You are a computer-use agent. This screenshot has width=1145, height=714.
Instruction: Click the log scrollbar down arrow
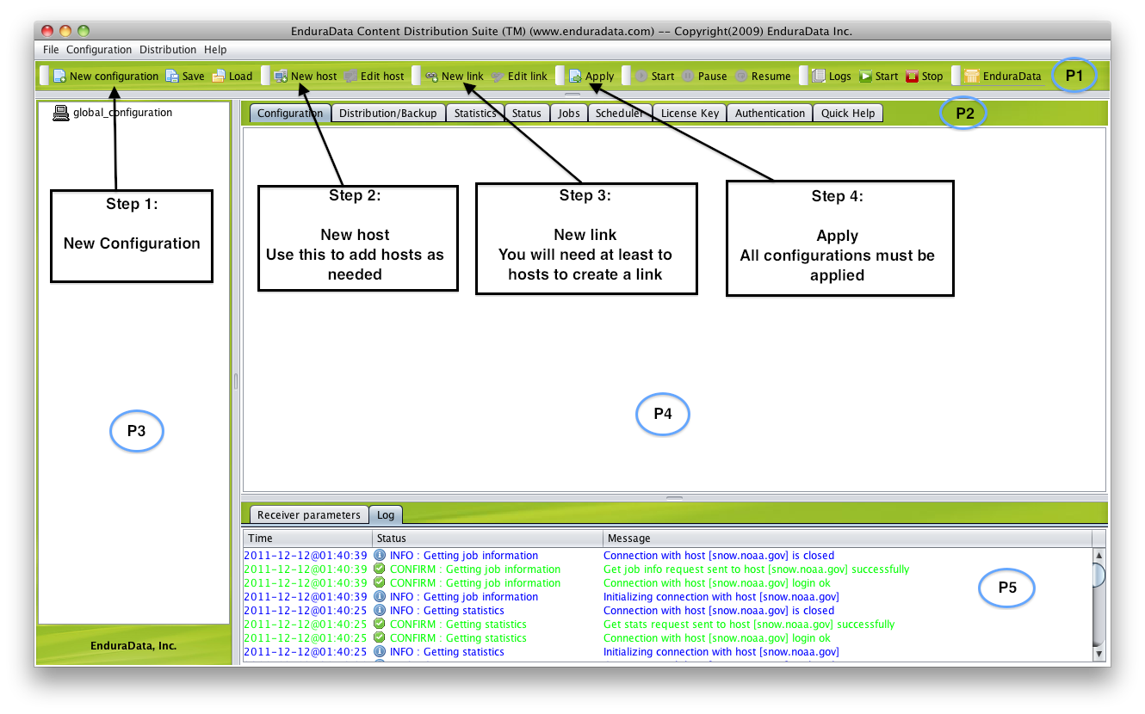(1099, 655)
